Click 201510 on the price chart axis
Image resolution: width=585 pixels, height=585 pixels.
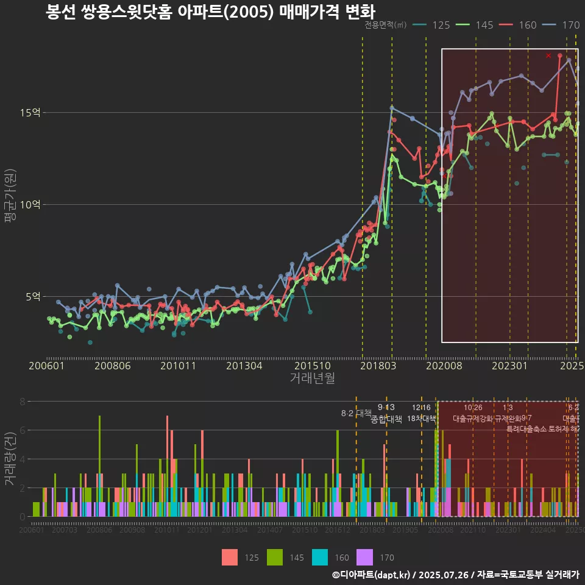click(x=312, y=366)
